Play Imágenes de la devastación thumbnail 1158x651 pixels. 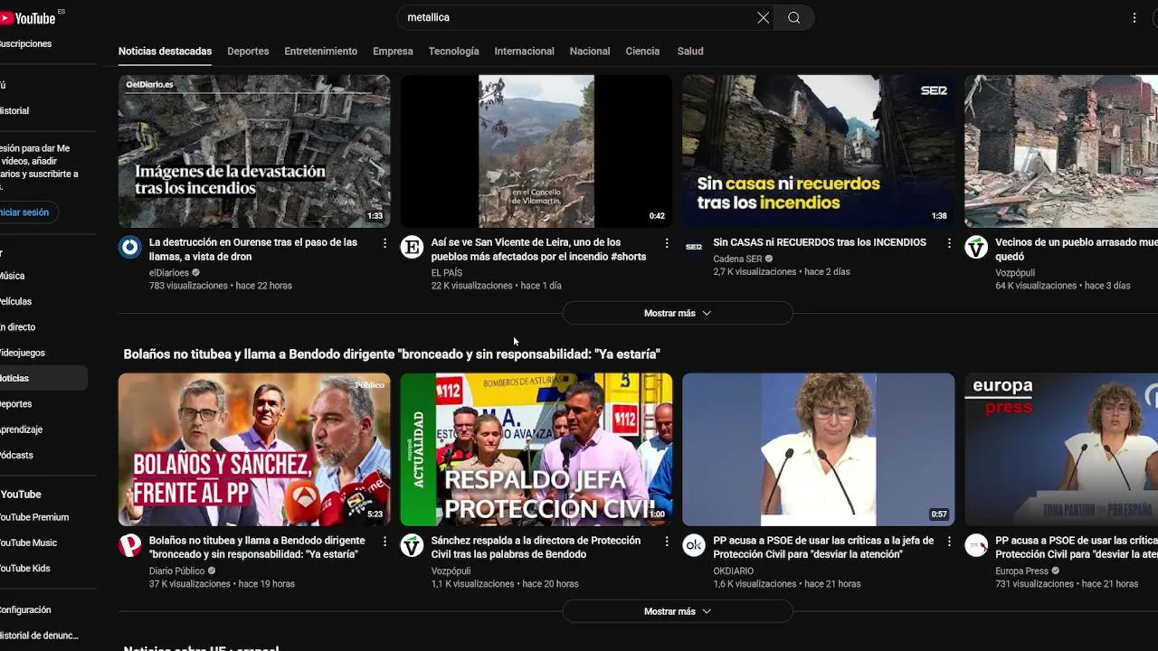pyautogui.click(x=254, y=151)
